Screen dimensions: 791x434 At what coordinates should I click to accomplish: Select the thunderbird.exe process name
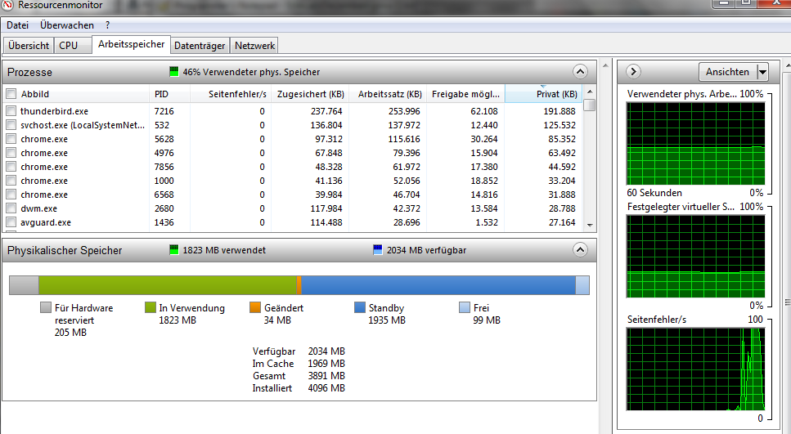pyautogui.click(x=55, y=111)
